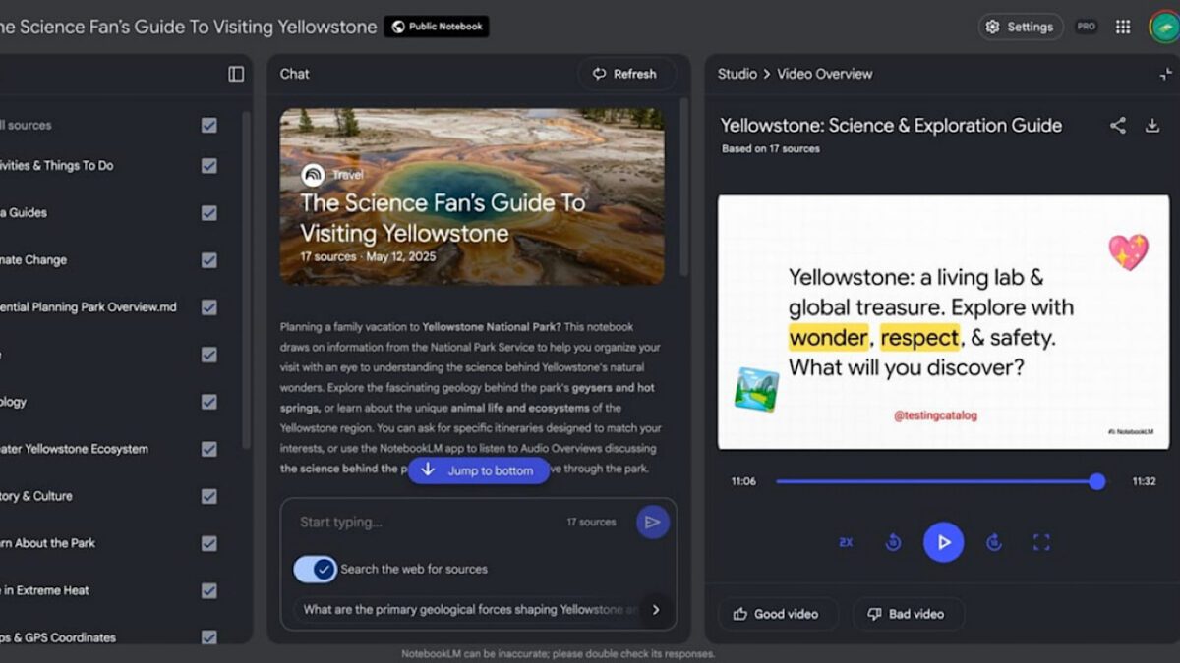
Task: Collapse the Studio panel
Action: pos(1165,74)
